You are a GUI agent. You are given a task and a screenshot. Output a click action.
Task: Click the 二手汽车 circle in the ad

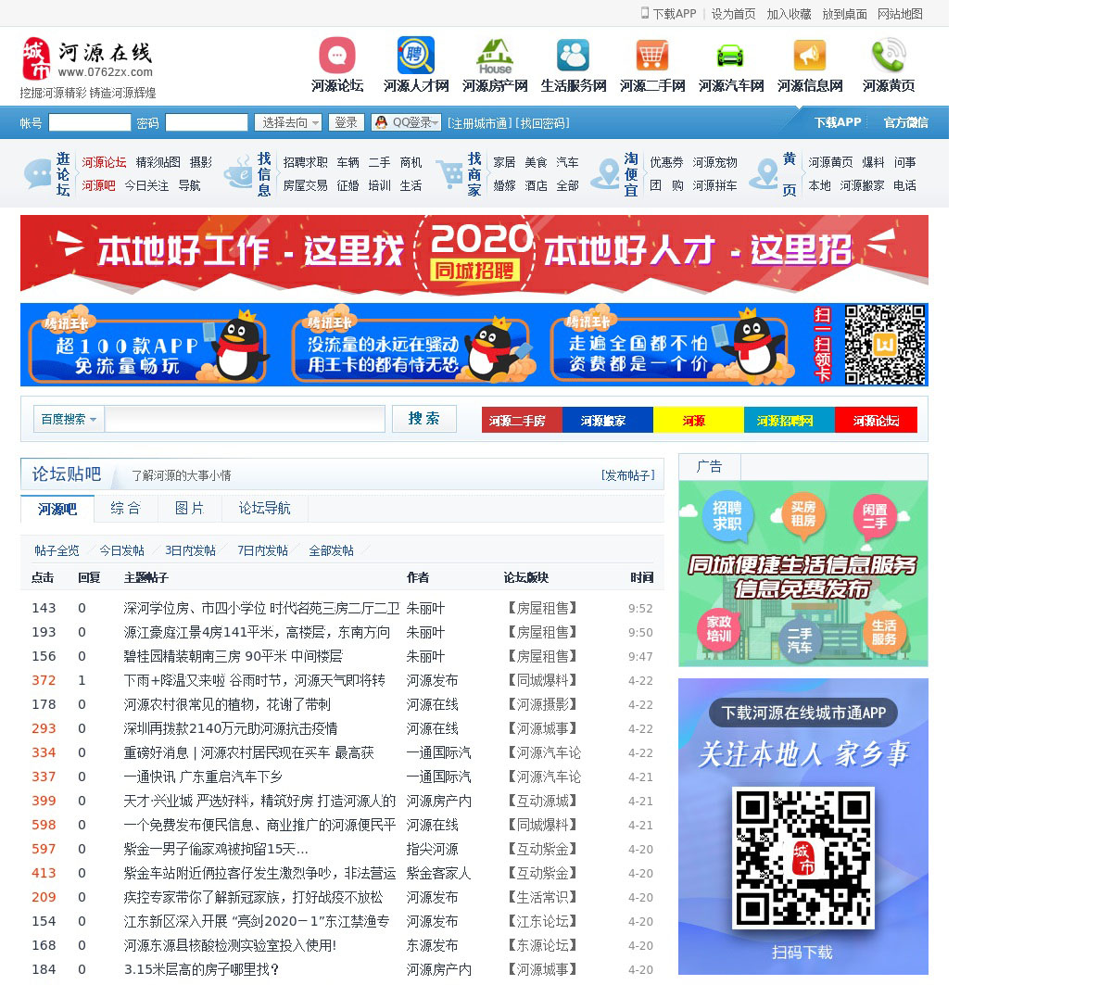pyautogui.click(x=800, y=640)
